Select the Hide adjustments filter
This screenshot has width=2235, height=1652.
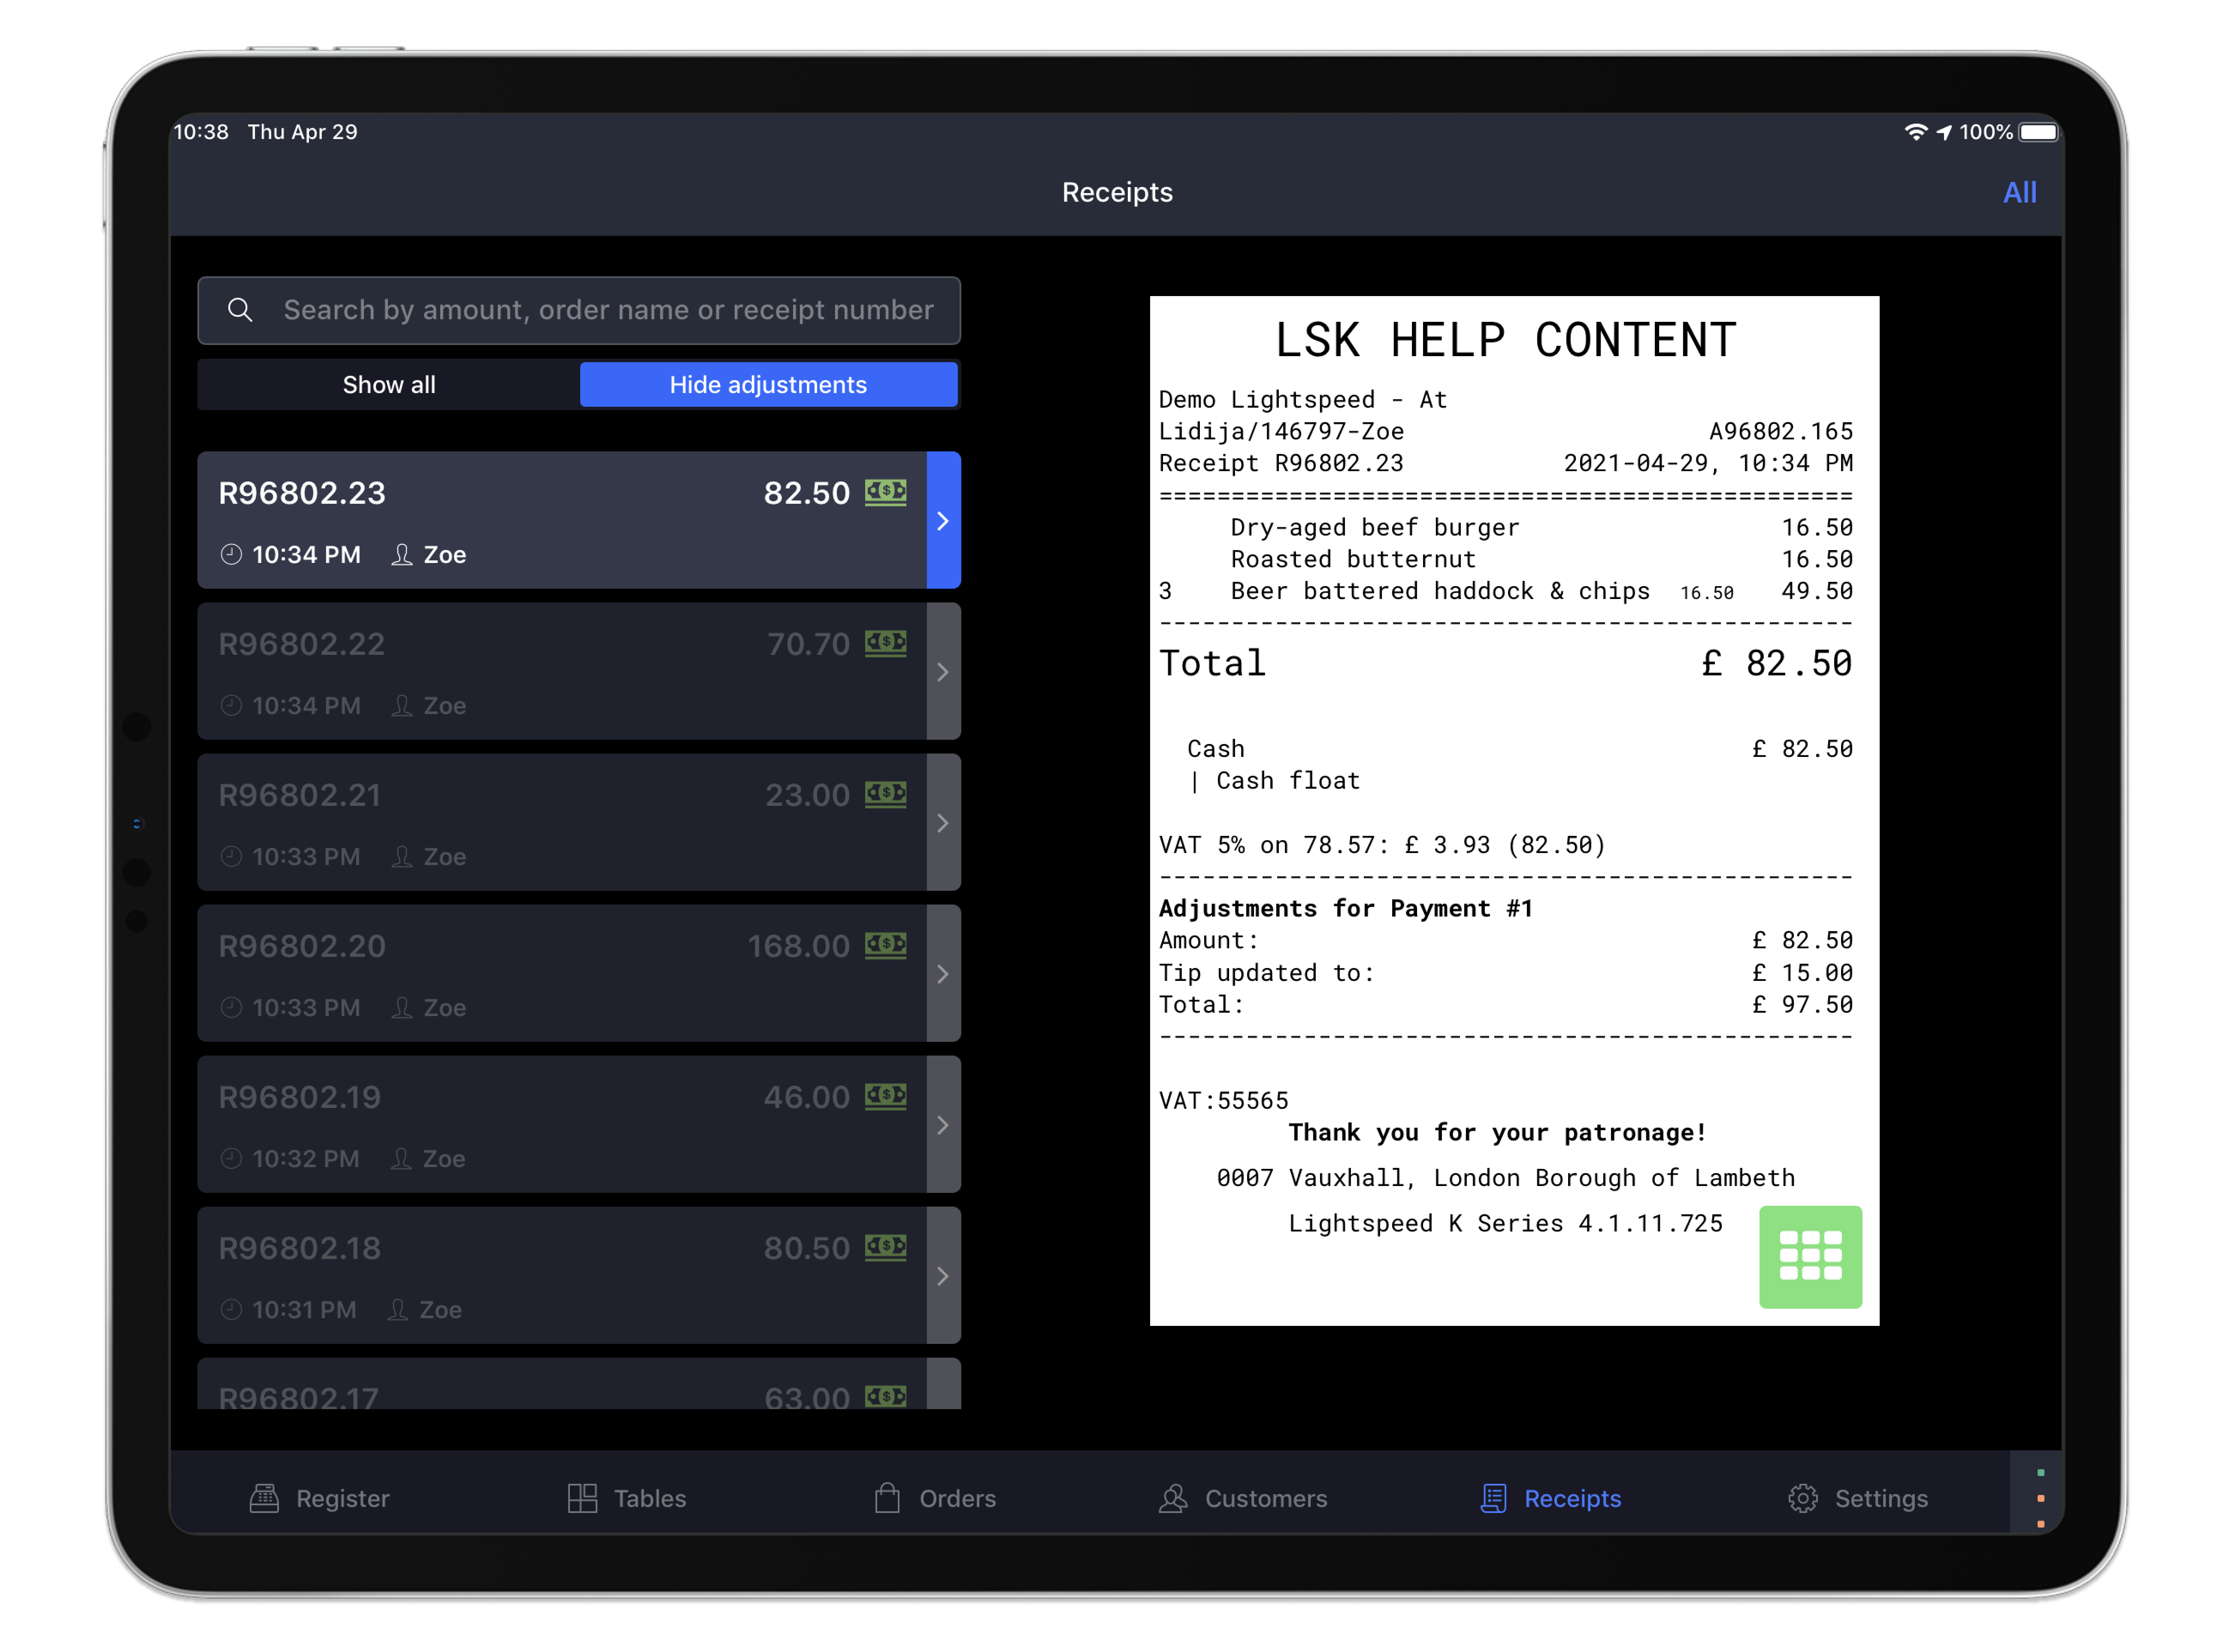(x=768, y=385)
